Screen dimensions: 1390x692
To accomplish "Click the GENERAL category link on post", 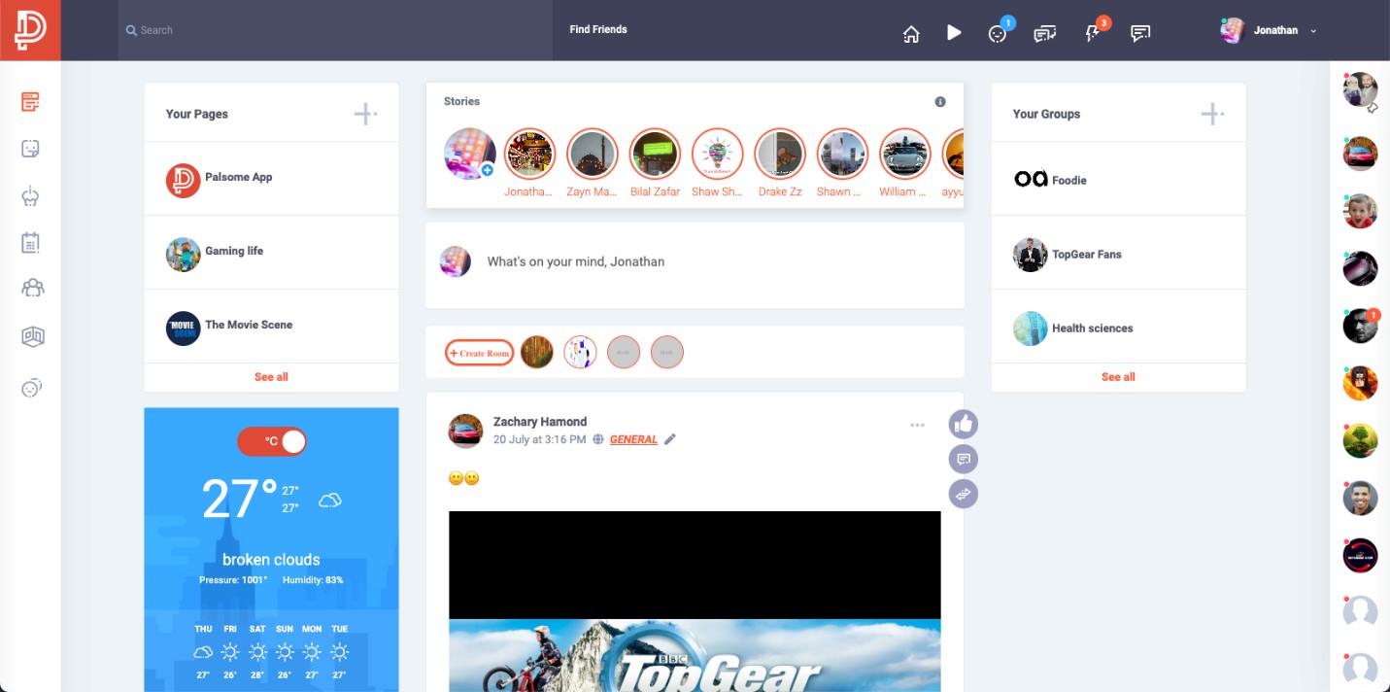I will [x=633, y=439].
